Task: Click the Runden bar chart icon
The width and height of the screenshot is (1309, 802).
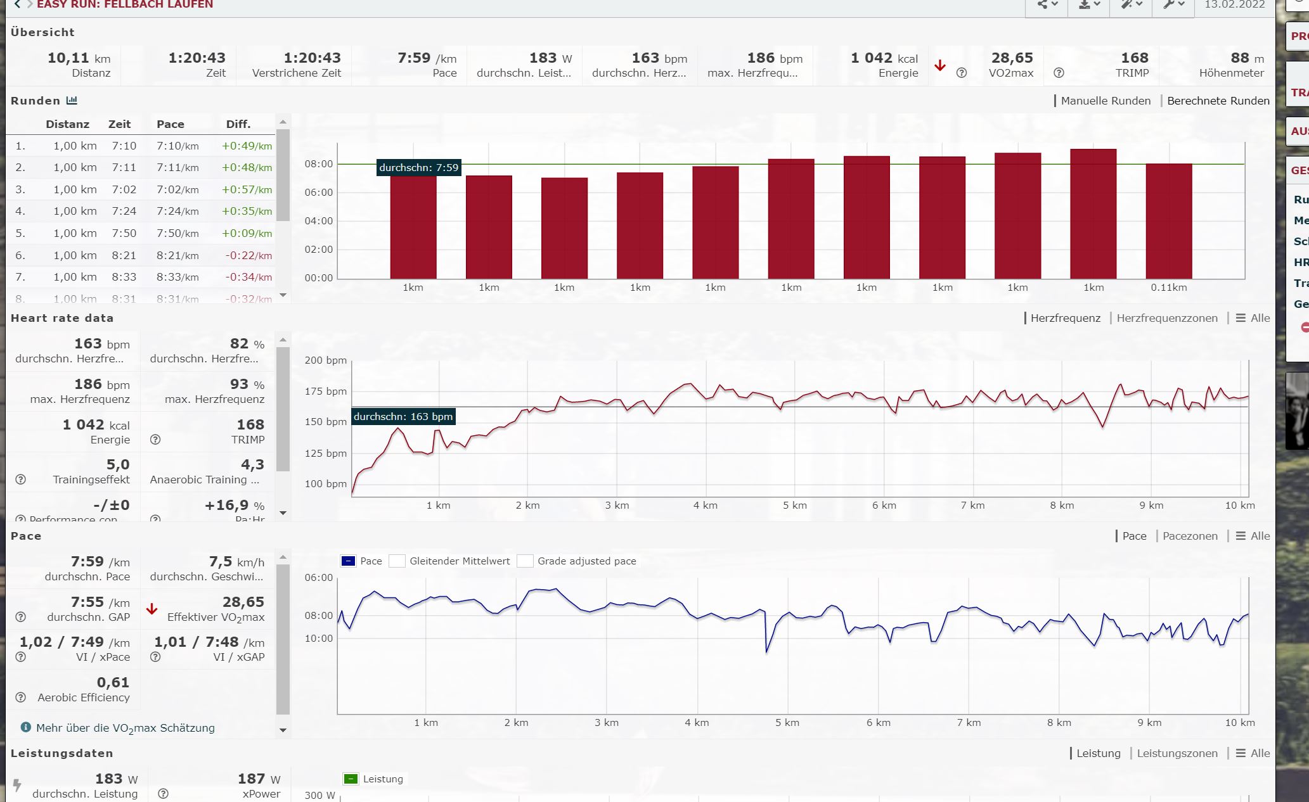Action: (72, 101)
